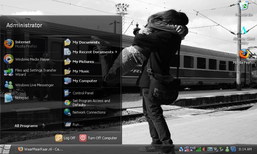
Task: Click the green Messenger buddy tray icon
Action: click(227, 149)
